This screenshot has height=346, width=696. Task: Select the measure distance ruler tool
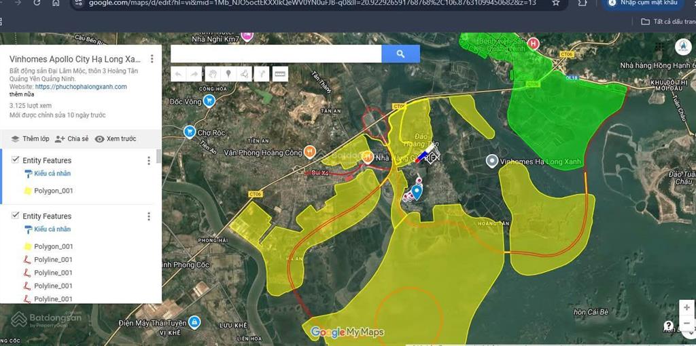click(x=279, y=74)
